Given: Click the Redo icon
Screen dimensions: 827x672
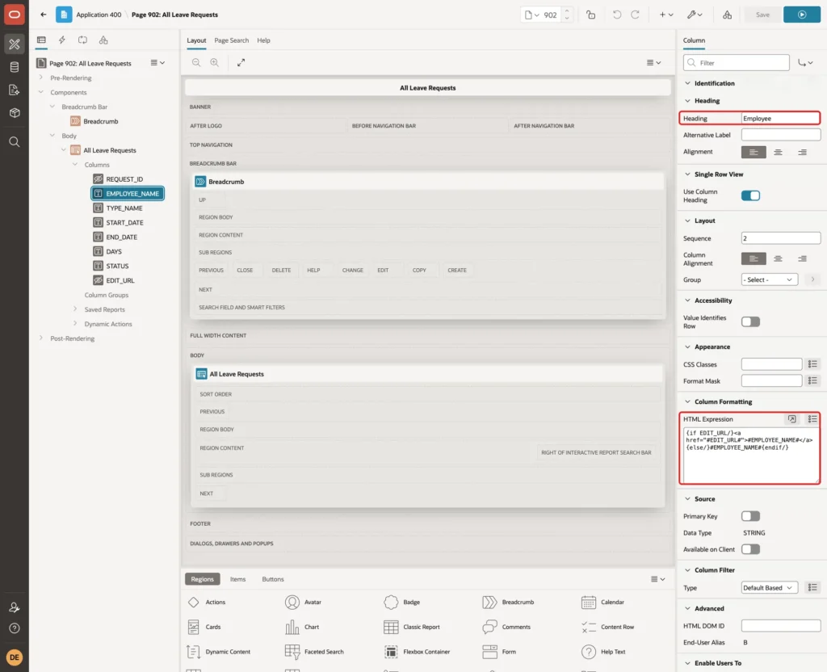Looking at the screenshot, I should pyautogui.click(x=635, y=15).
